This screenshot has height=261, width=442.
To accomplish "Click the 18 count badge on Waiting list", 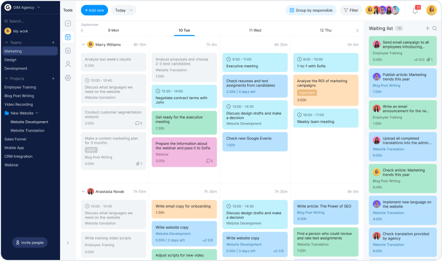I will click(x=399, y=28).
